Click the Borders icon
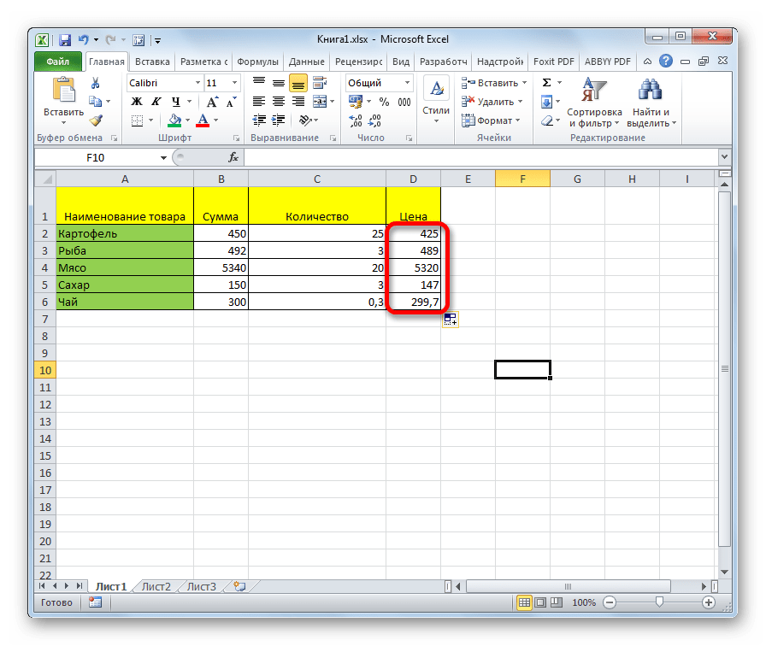This screenshot has height=646, width=766. pos(138,120)
